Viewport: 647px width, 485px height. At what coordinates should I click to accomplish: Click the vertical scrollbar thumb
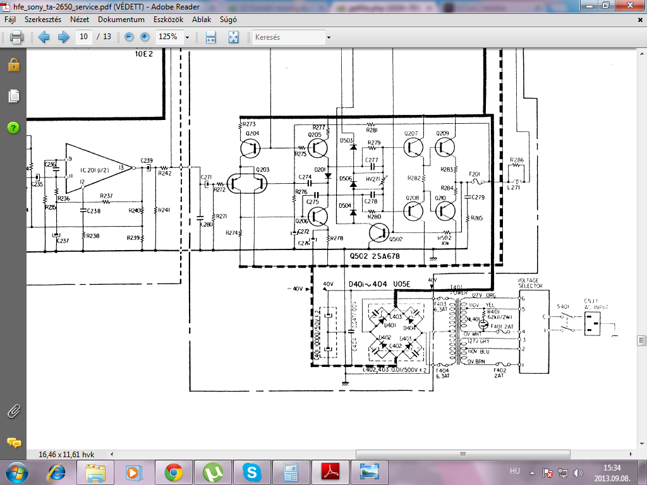(642, 340)
